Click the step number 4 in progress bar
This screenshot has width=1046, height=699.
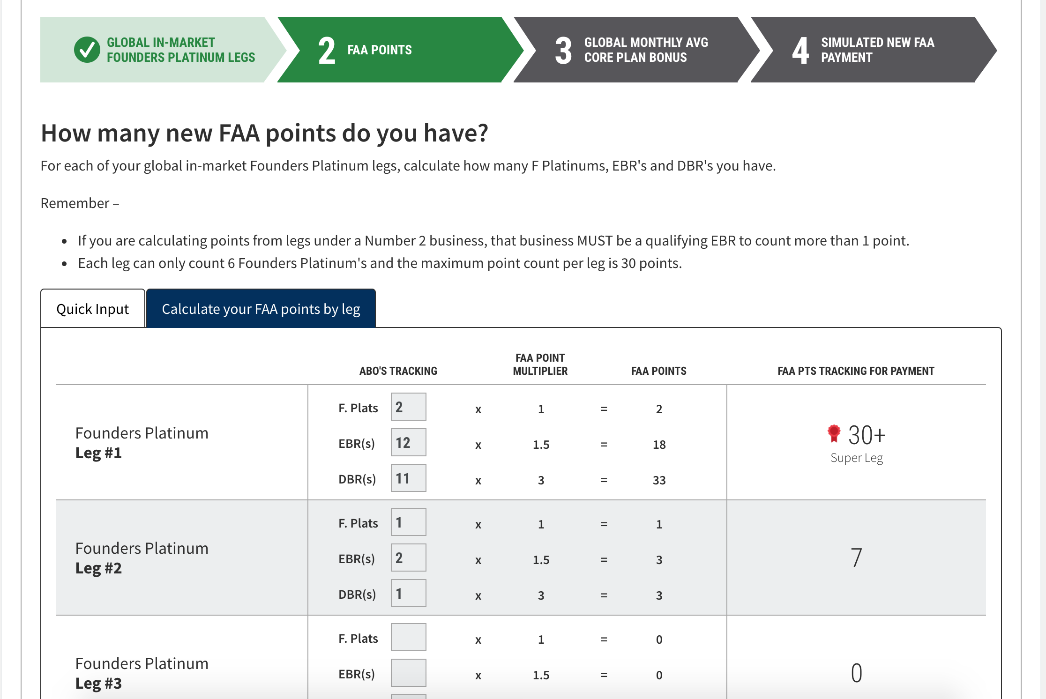pos(800,51)
